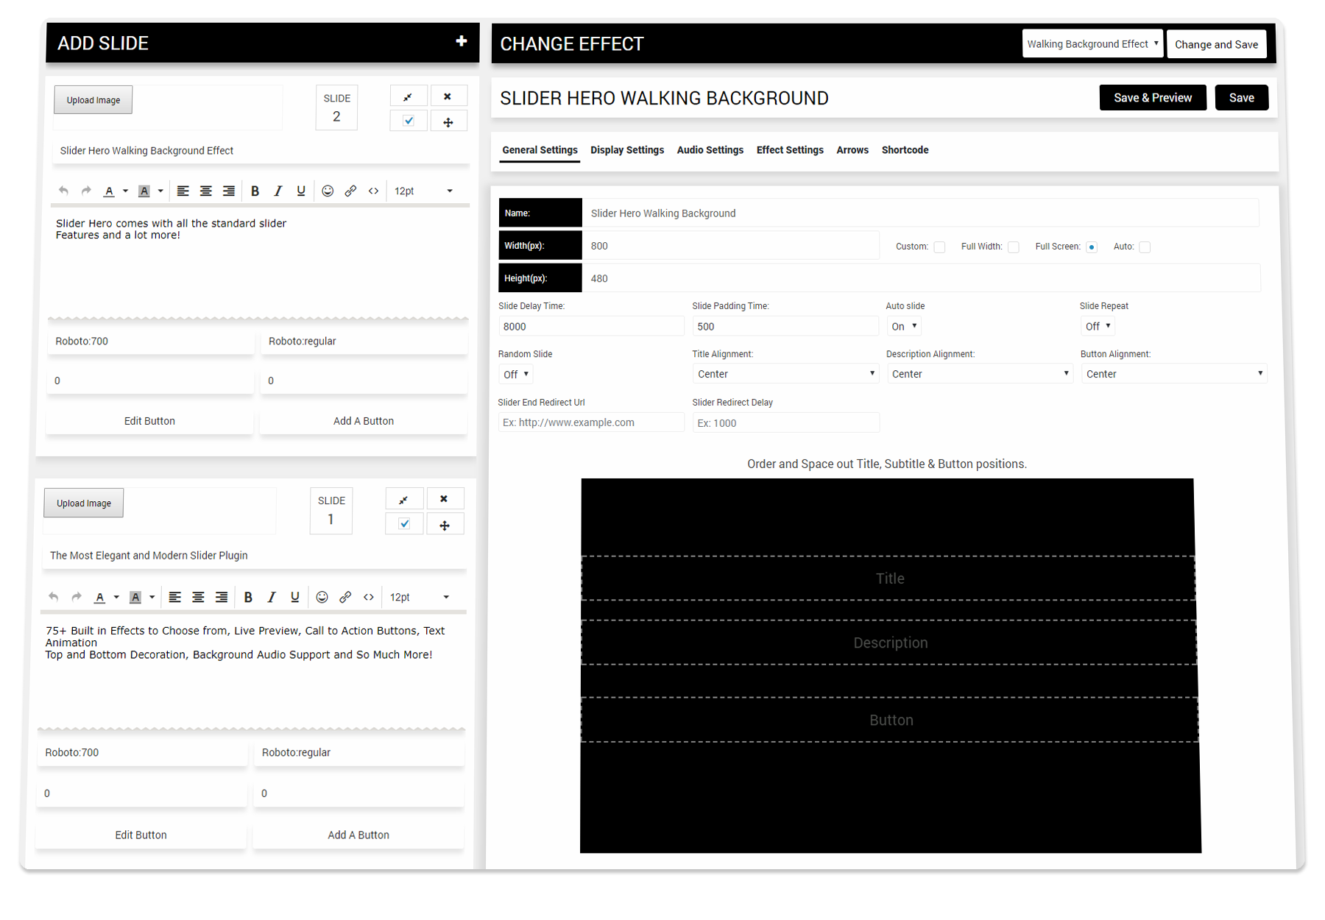The height and width of the screenshot is (920, 1325).
Task: Click Upload Image for slide 2
Action: pyautogui.click(x=93, y=100)
